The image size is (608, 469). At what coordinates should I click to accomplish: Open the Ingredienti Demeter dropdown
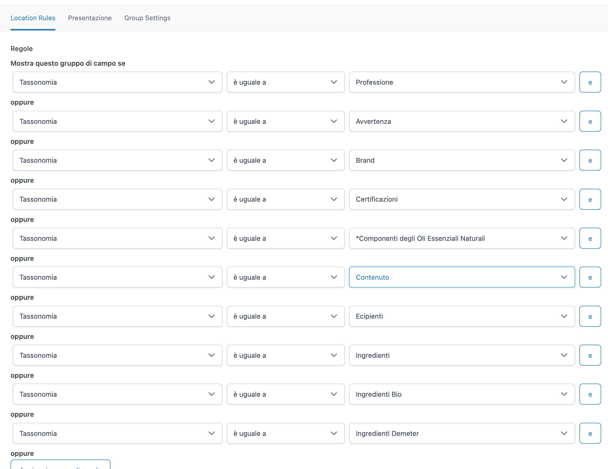(462, 433)
